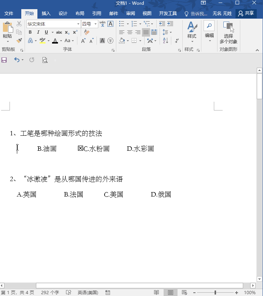The image size is (263, 296).
Task: Switch to the 插入 Insert tab
Action: [46, 14]
